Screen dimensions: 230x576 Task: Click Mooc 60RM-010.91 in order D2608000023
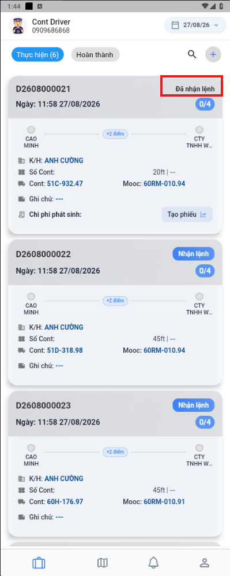(164, 501)
